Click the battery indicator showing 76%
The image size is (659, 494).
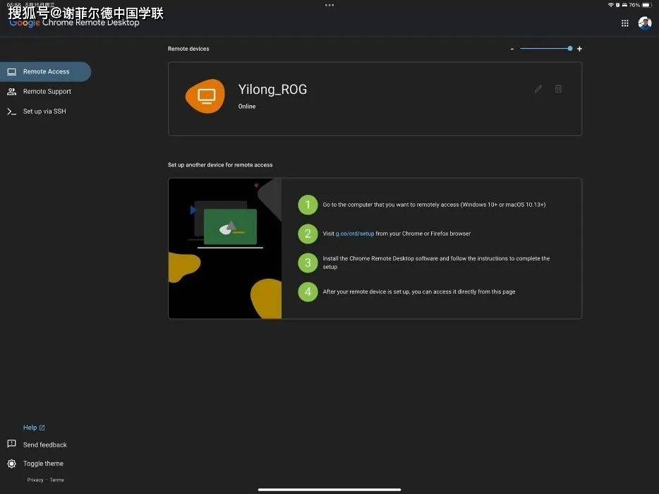tap(640, 5)
